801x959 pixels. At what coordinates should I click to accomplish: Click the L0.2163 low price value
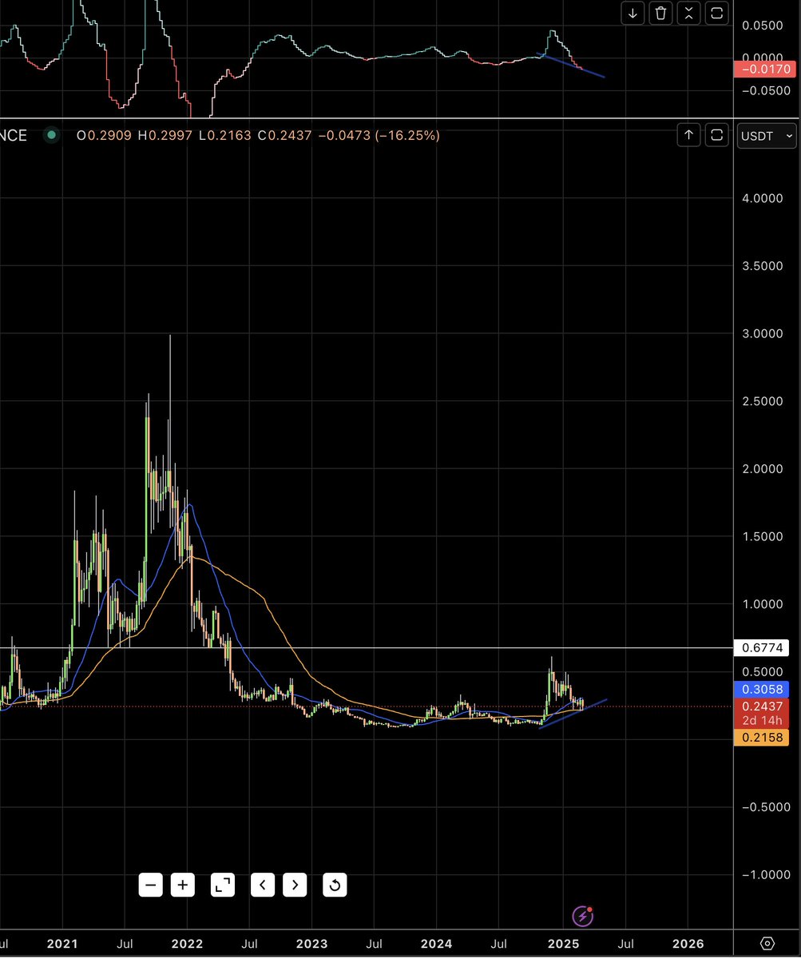[x=224, y=136]
